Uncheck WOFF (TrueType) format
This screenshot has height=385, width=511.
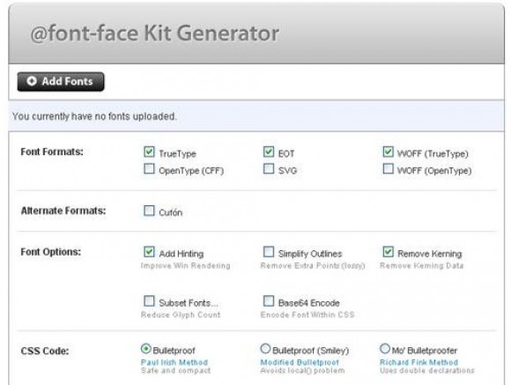[x=388, y=152]
